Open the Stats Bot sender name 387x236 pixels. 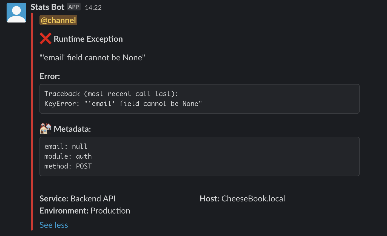(x=47, y=7)
